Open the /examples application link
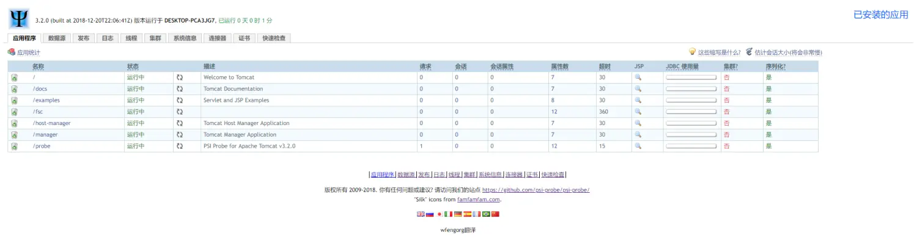Viewport: 917px width, 252px height. (46, 101)
